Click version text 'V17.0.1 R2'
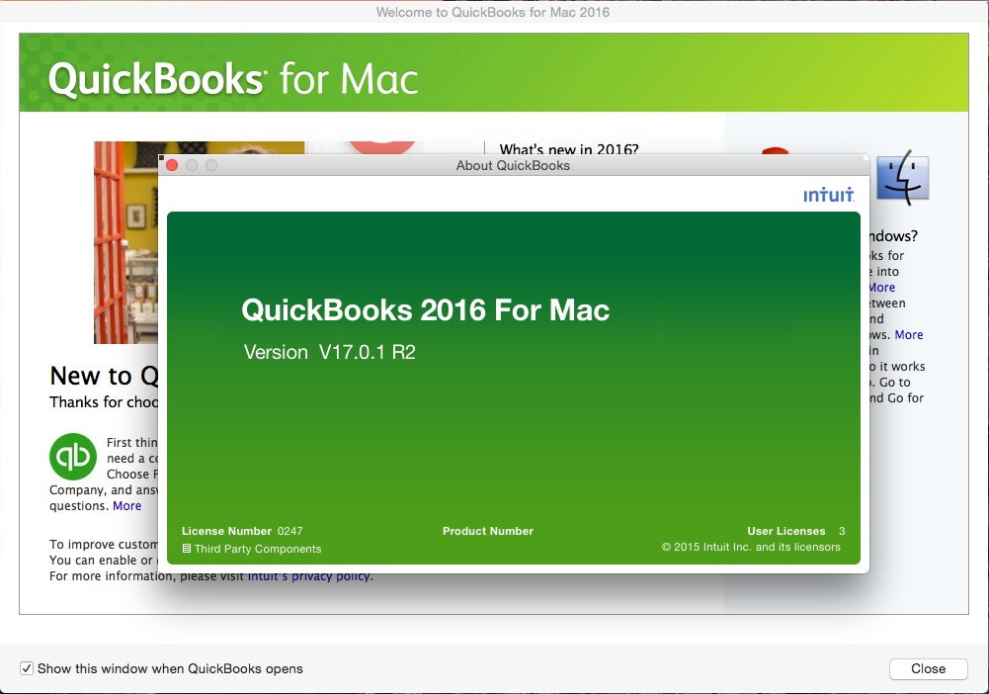The image size is (989, 694). coord(368,352)
